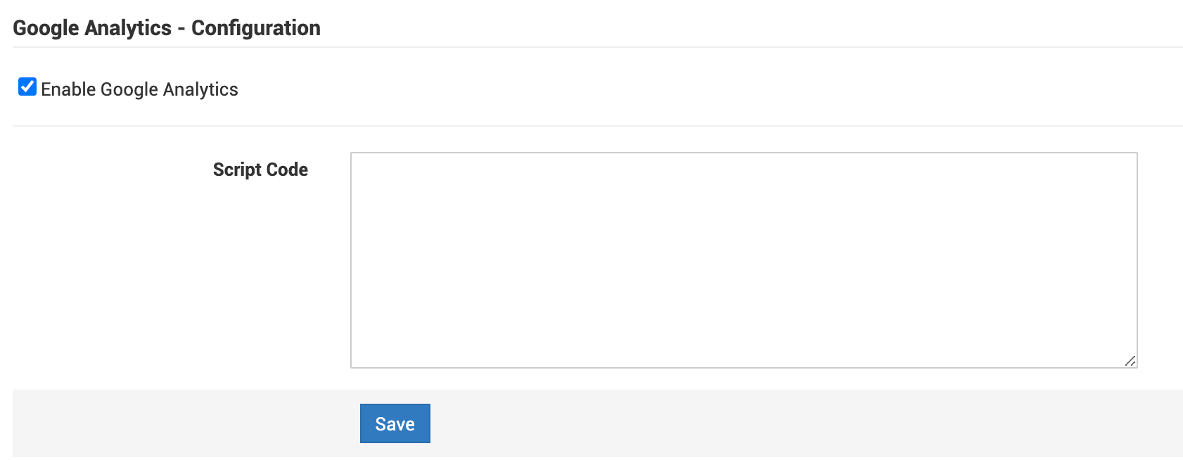Click inside the large script textarea
1183x460 pixels.
pyautogui.click(x=743, y=260)
